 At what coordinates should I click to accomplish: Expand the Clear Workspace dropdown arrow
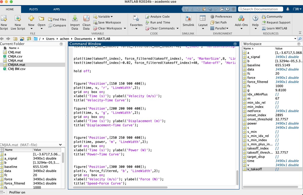pos(125,29)
